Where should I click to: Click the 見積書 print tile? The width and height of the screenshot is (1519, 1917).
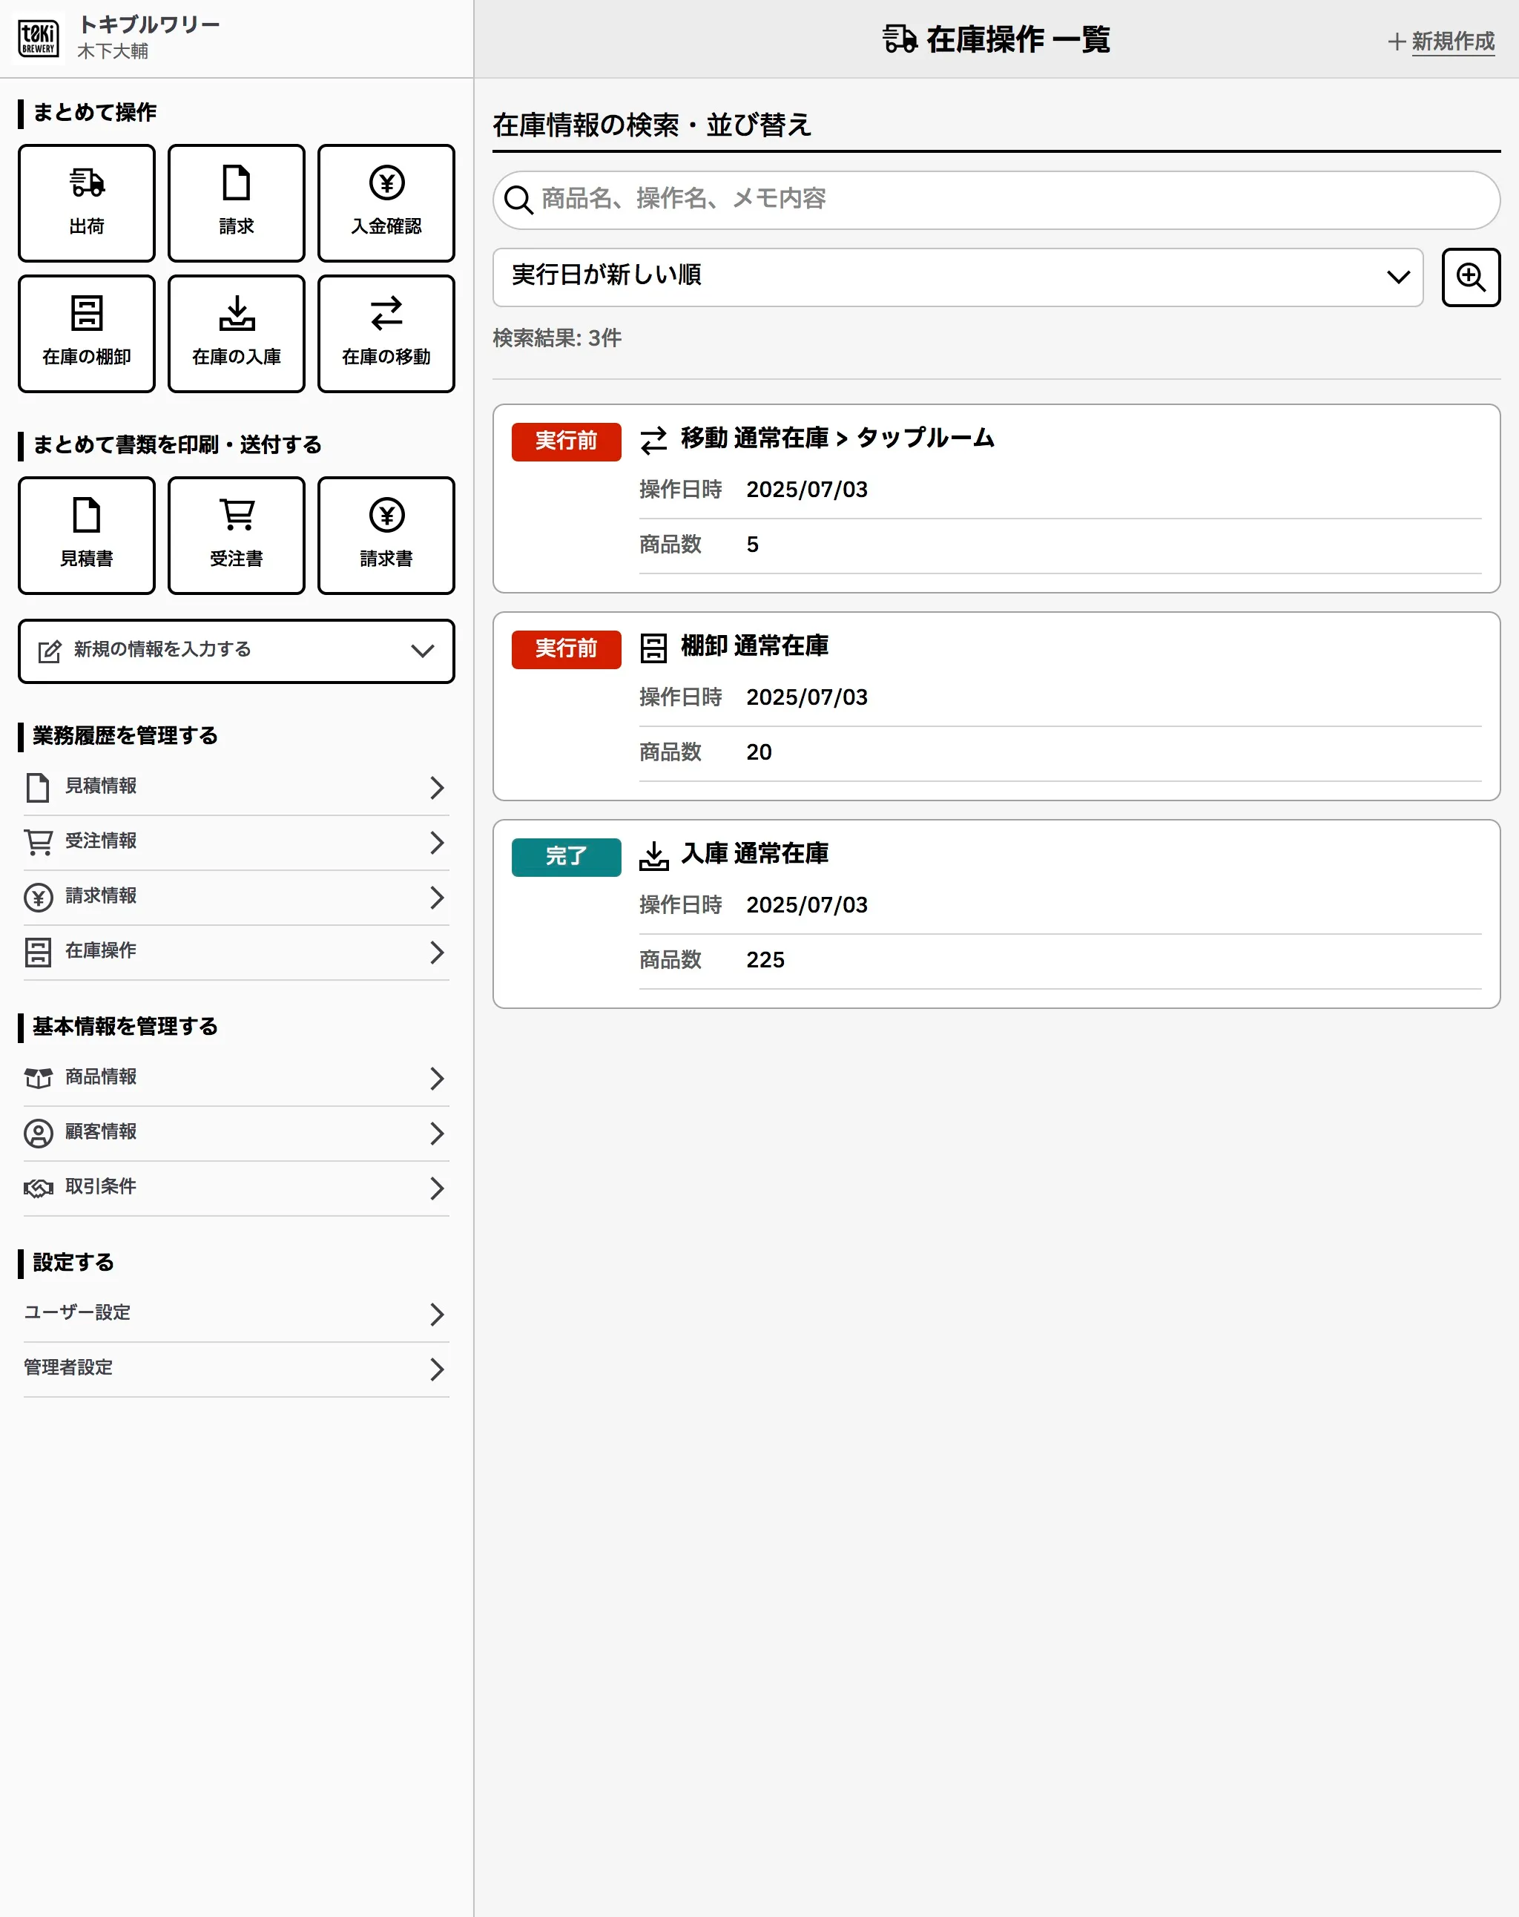click(86, 536)
